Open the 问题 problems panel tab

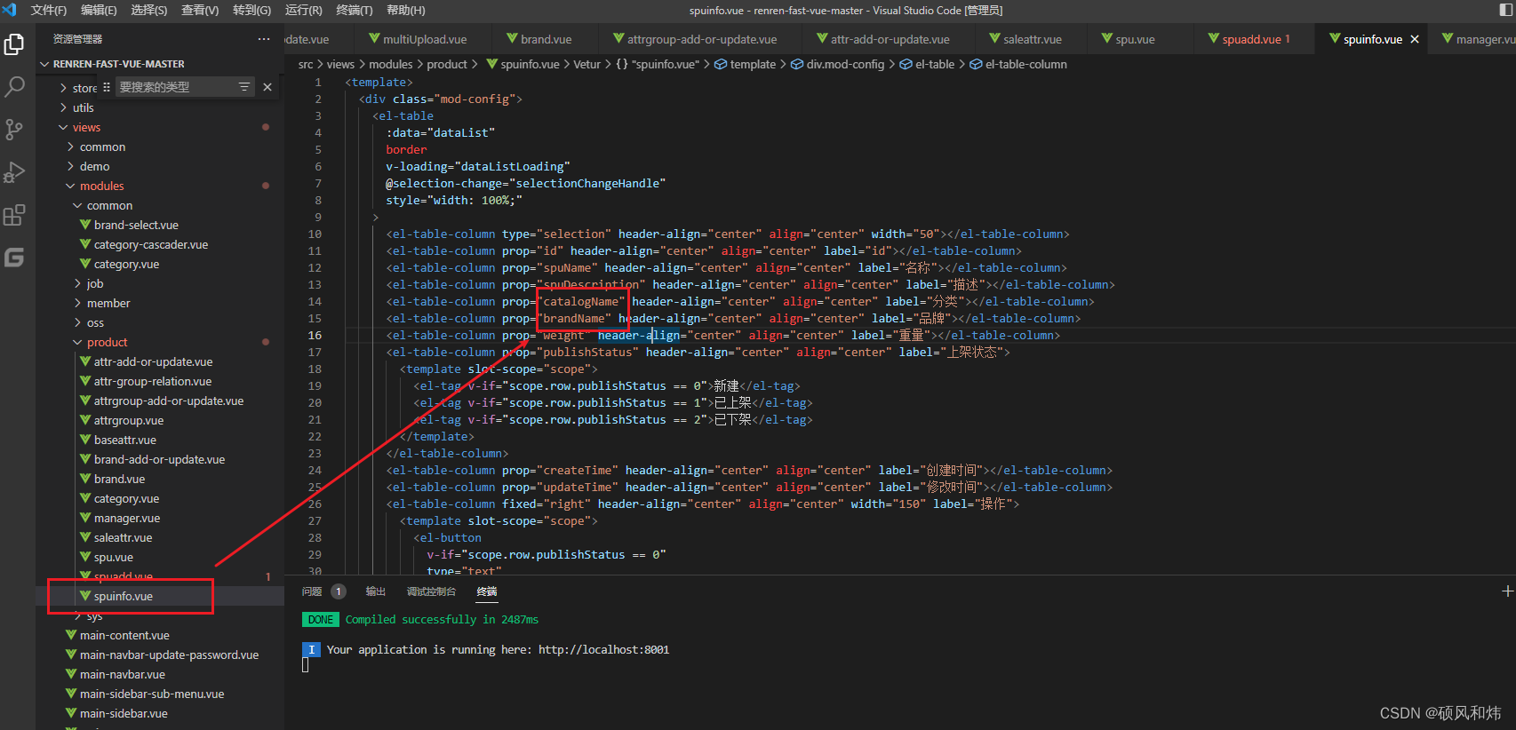pos(312,591)
